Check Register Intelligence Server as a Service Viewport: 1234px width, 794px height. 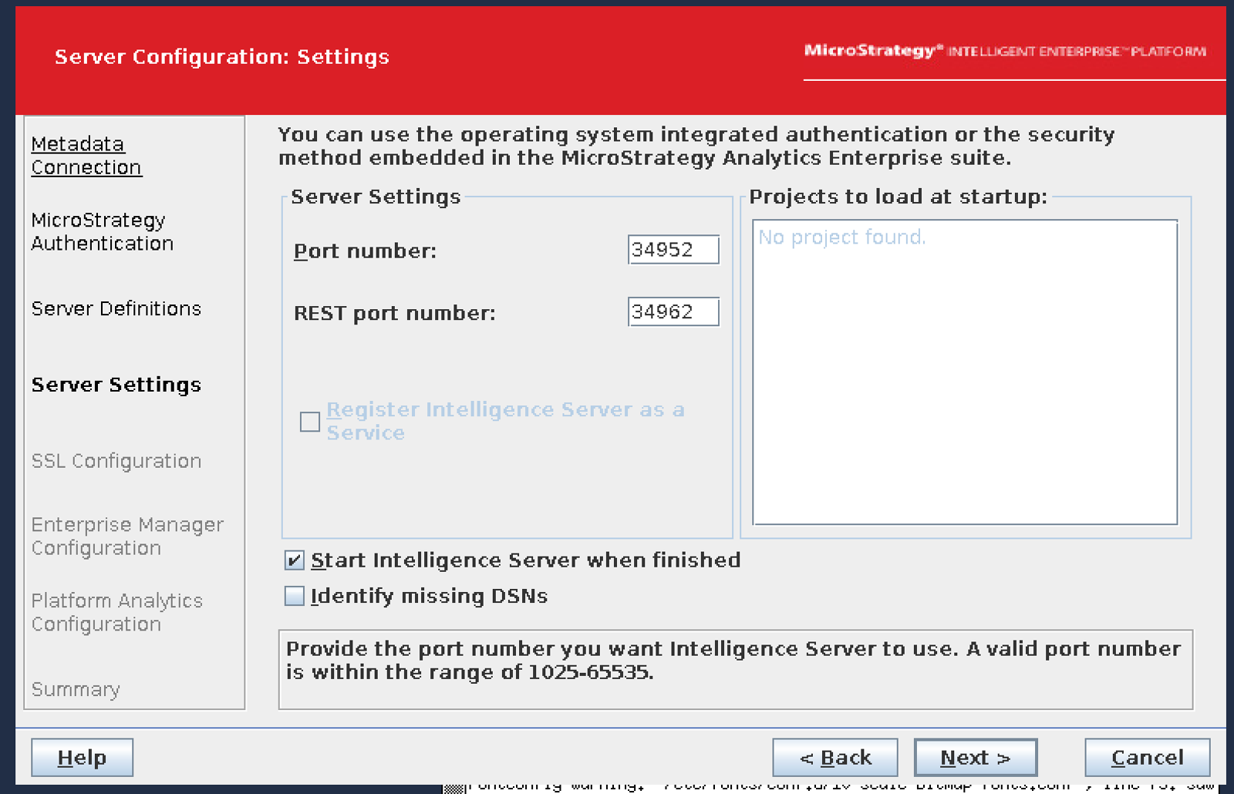click(309, 422)
